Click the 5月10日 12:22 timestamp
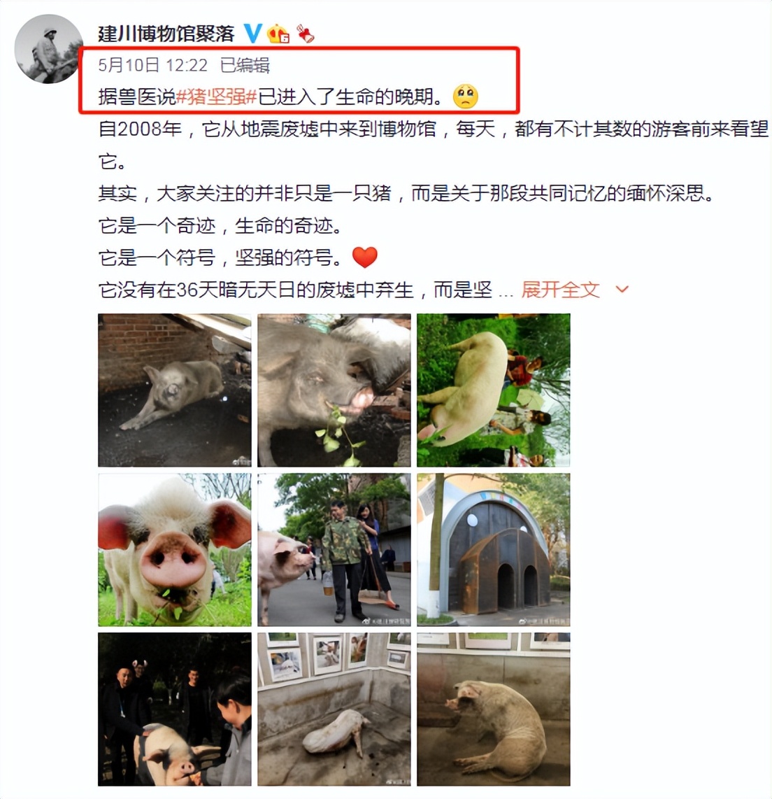 pos(152,65)
